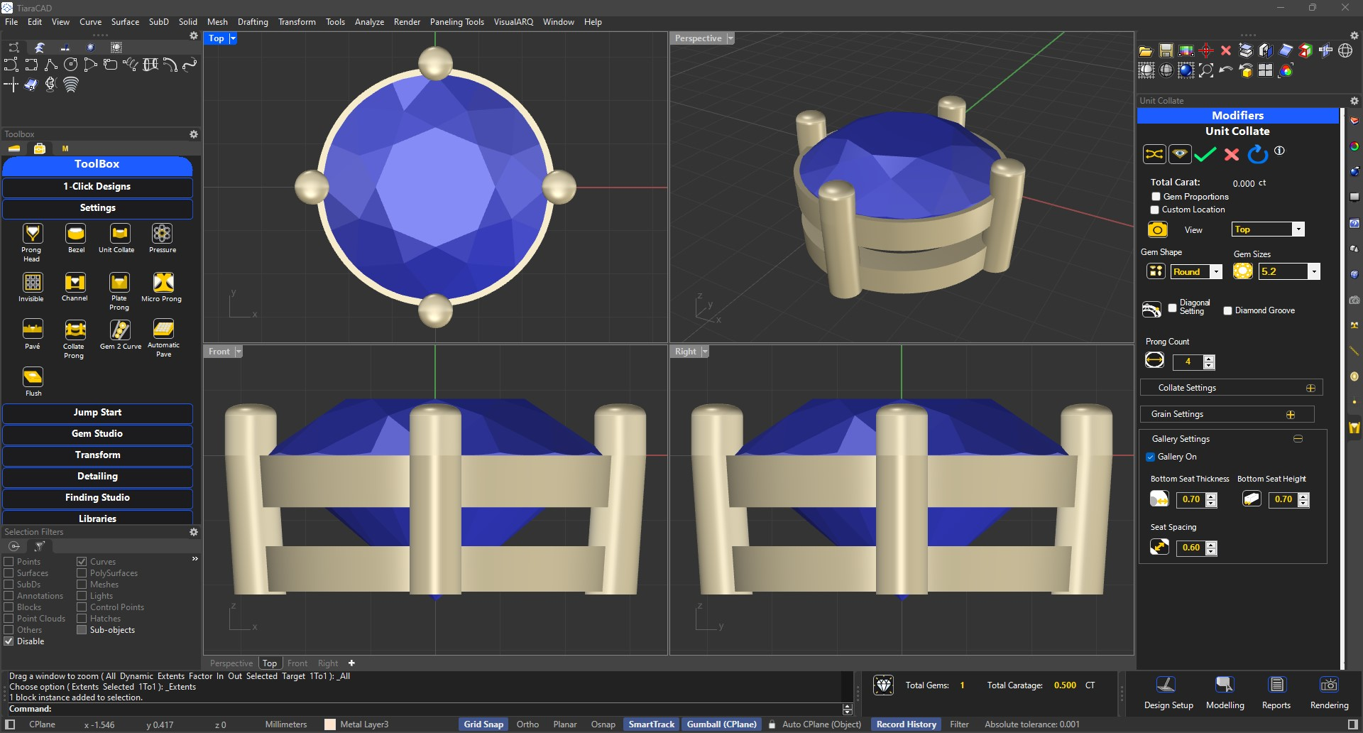The height and width of the screenshot is (733, 1363).
Task: Open the Gem Studio panel
Action: [97, 434]
